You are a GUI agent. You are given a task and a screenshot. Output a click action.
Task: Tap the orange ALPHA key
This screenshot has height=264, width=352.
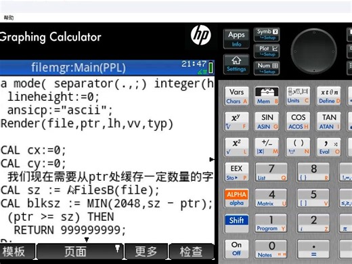[x=237, y=198]
